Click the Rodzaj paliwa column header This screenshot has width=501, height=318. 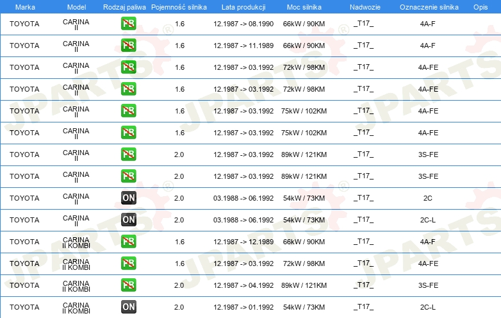pos(124,6)
